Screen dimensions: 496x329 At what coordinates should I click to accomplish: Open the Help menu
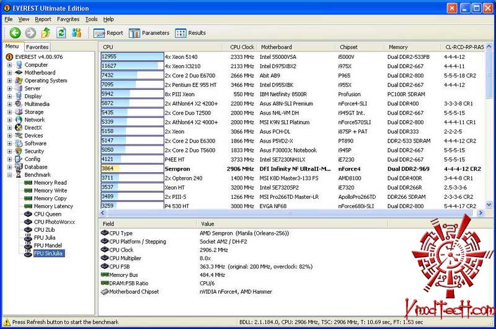point(108,19)
